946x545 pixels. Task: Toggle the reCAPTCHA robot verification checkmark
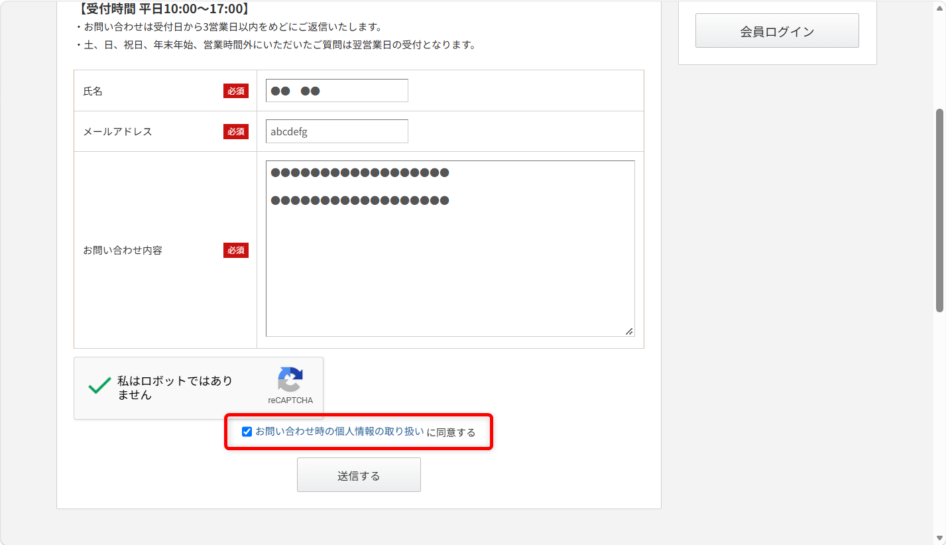[x=99, y=387]
